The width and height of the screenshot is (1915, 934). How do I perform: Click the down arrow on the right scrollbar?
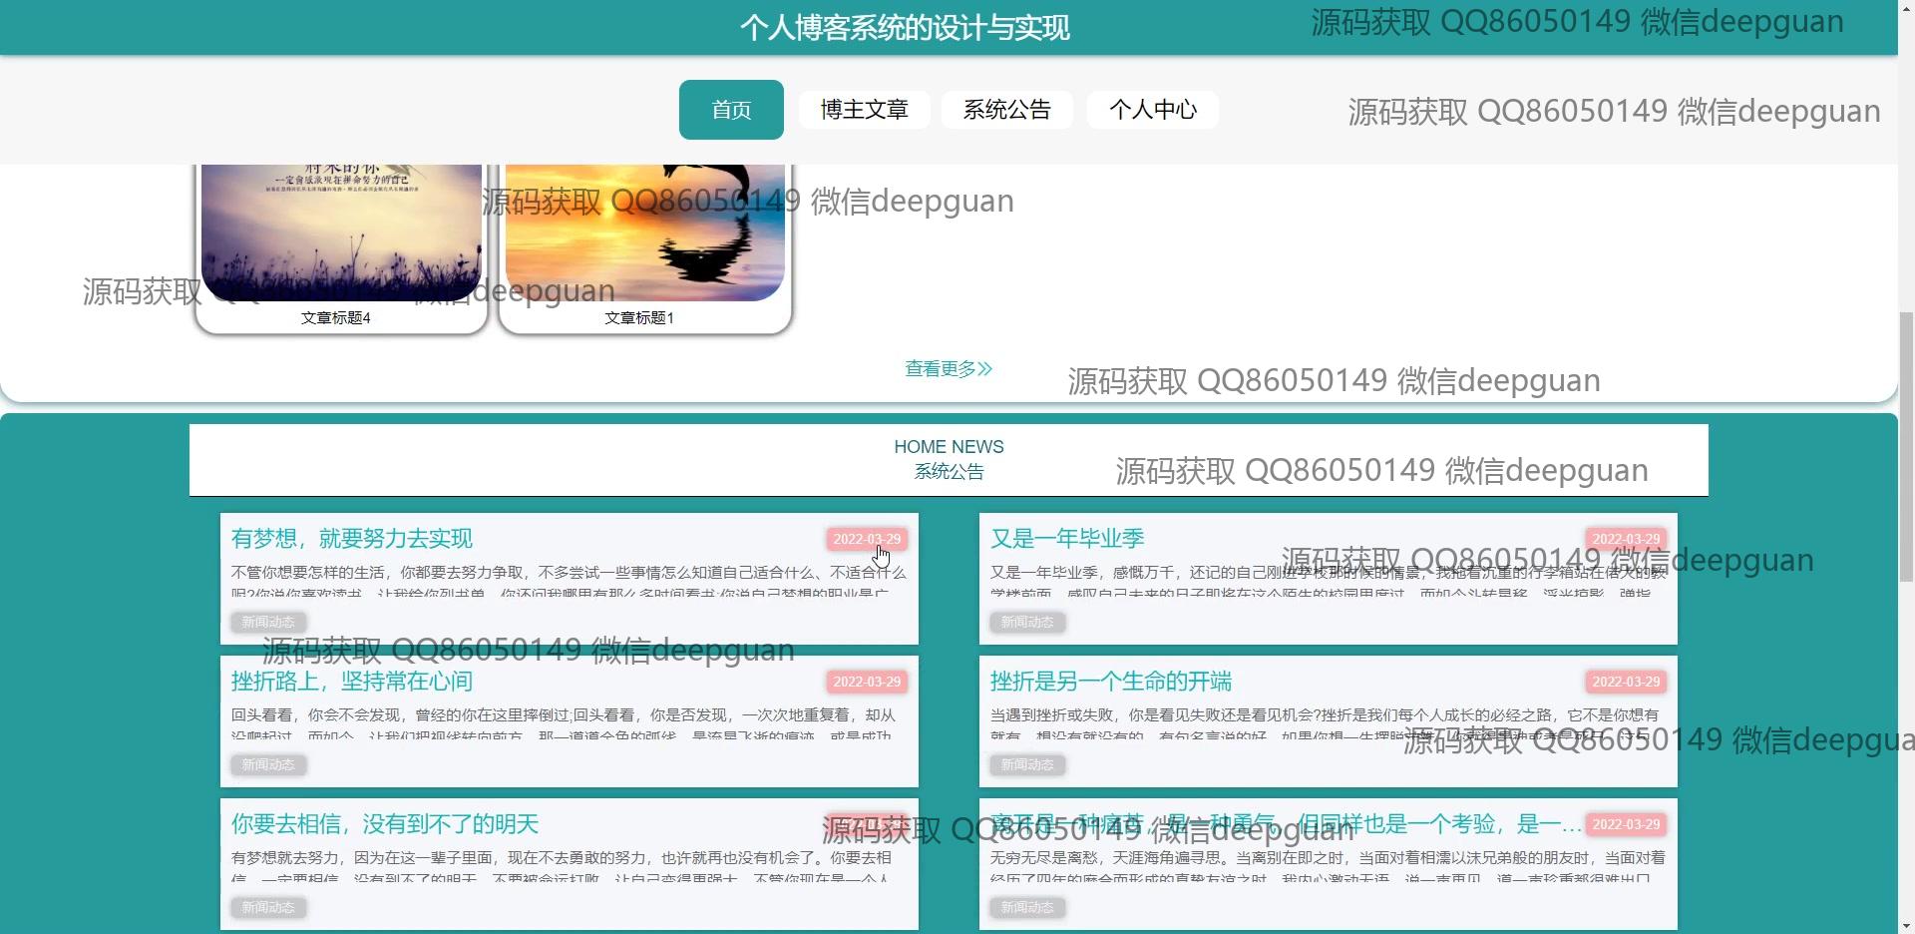click(1906, 925)
